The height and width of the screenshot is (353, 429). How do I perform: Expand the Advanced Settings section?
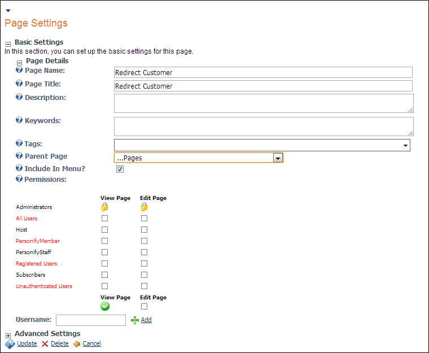click(x=8, y=335)
